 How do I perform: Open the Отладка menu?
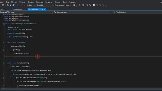[x=31, y=2]
